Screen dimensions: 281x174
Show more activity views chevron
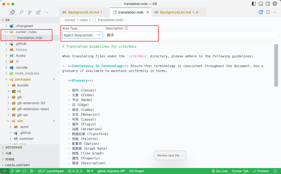point(47,12)
